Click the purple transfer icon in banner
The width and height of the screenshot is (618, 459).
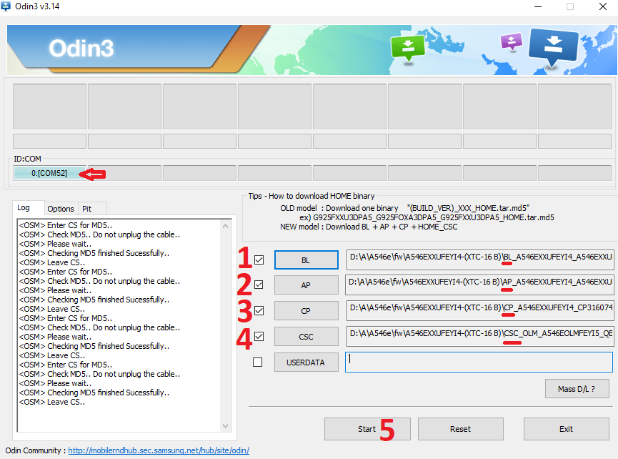(x=512, y=41)
